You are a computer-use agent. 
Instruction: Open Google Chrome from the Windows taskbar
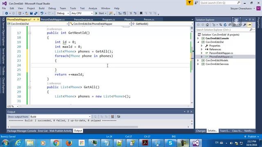56,143
